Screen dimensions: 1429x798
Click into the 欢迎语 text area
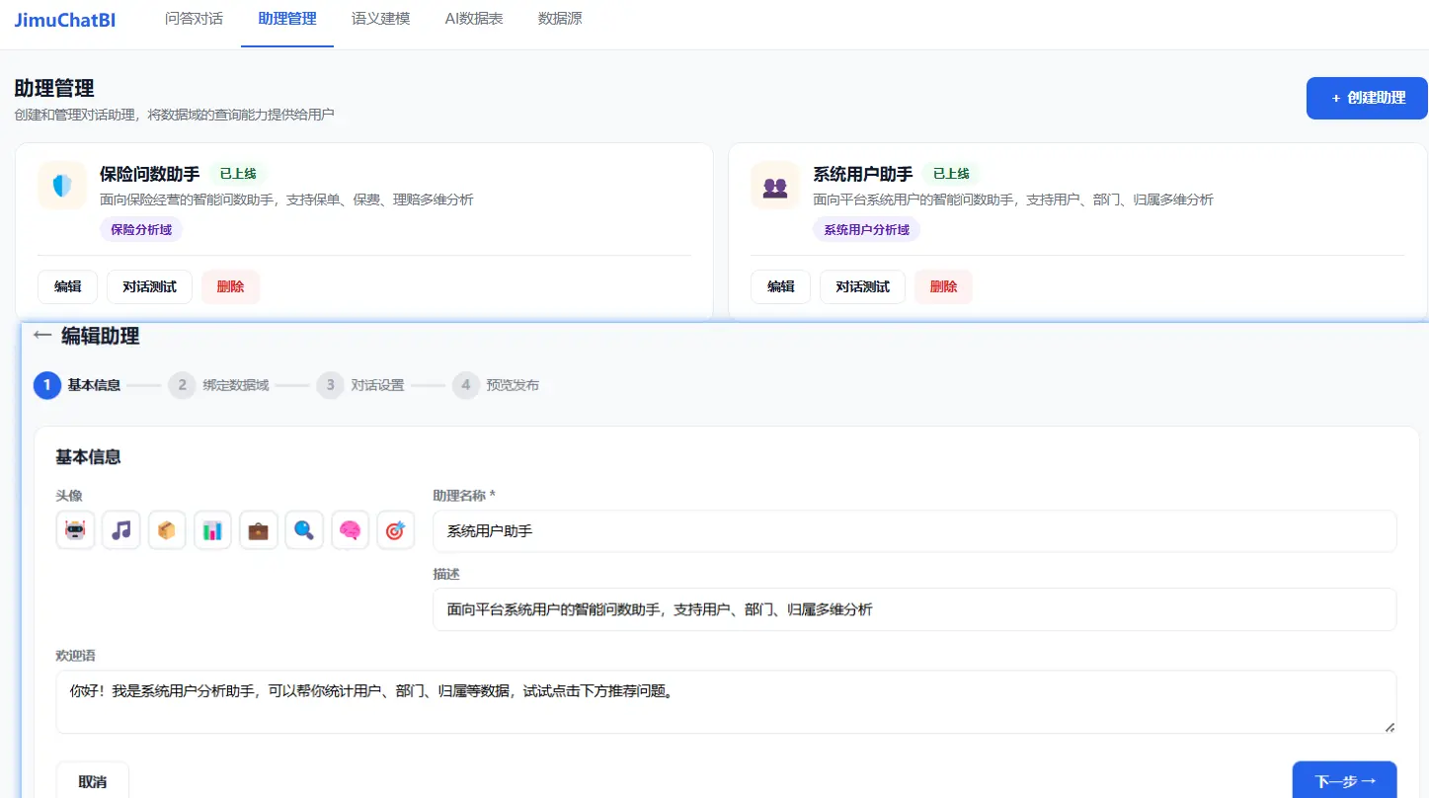tap(726, 702)
